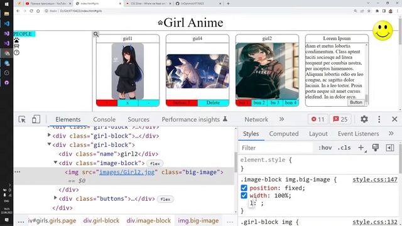Collapse the girl-block div containing girl2
The height and width of the screenshot is (226, 402).
coord(49,144)
